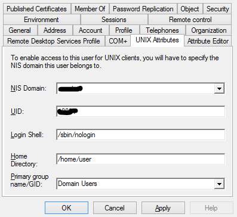This screenshot has width=237, height=217.
Task: Open the Address tab
Action: (55, 30)
